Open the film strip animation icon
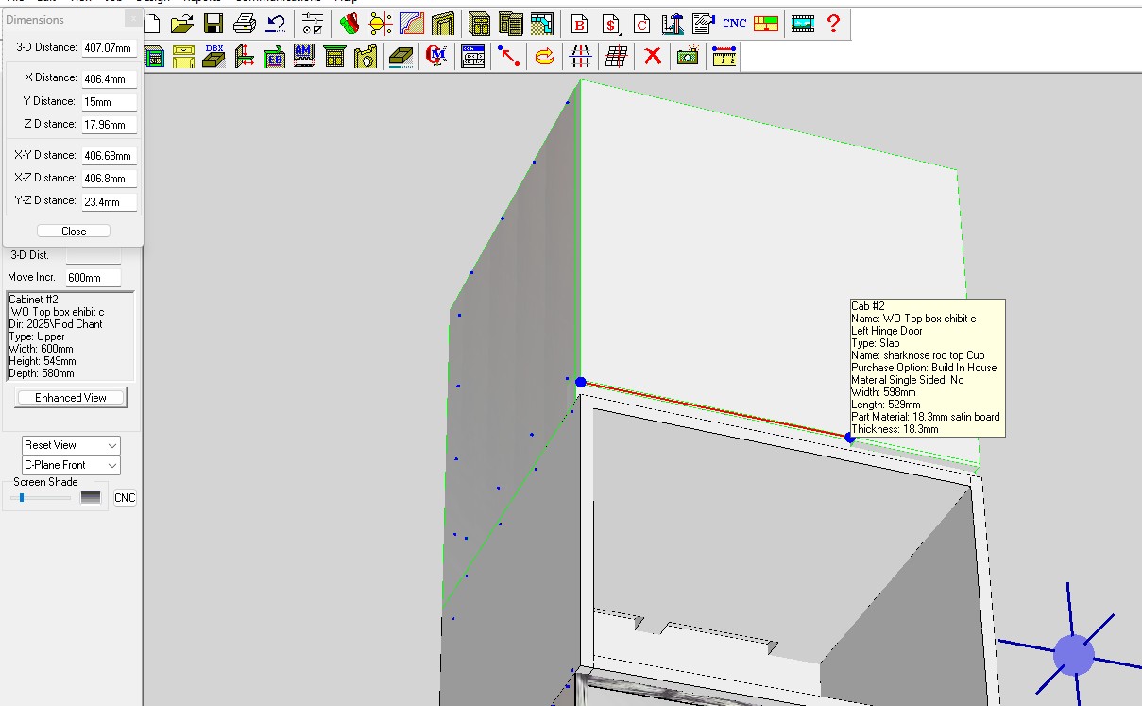The image size is (1142, 706). click(802, 24)
